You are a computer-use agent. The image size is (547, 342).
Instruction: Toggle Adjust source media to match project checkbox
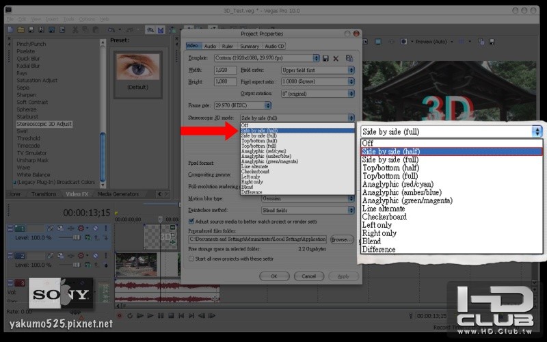[191, 221]
